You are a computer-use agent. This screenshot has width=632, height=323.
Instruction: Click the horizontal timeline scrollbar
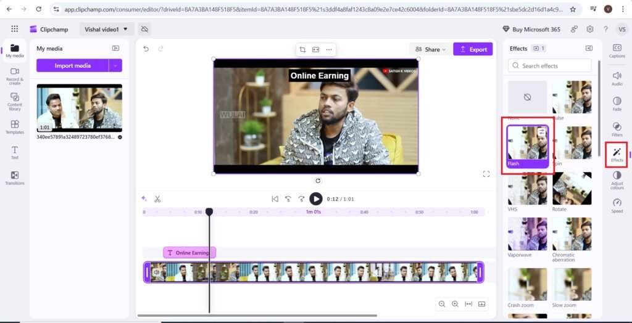257,316
